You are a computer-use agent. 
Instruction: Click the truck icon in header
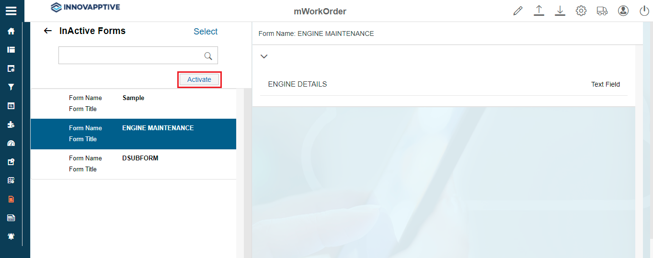[x=602, y=11]
